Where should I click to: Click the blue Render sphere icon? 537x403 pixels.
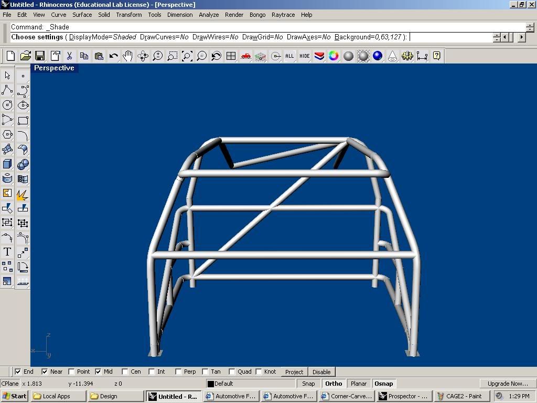[x=378, y=56]
